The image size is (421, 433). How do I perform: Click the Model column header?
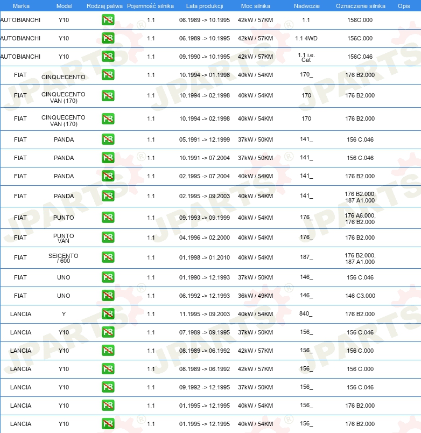tap(64, 6)
